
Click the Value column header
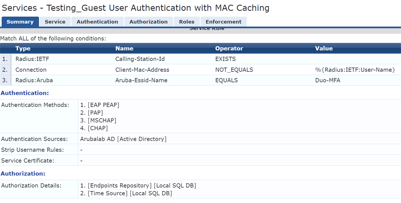[323, 49]
